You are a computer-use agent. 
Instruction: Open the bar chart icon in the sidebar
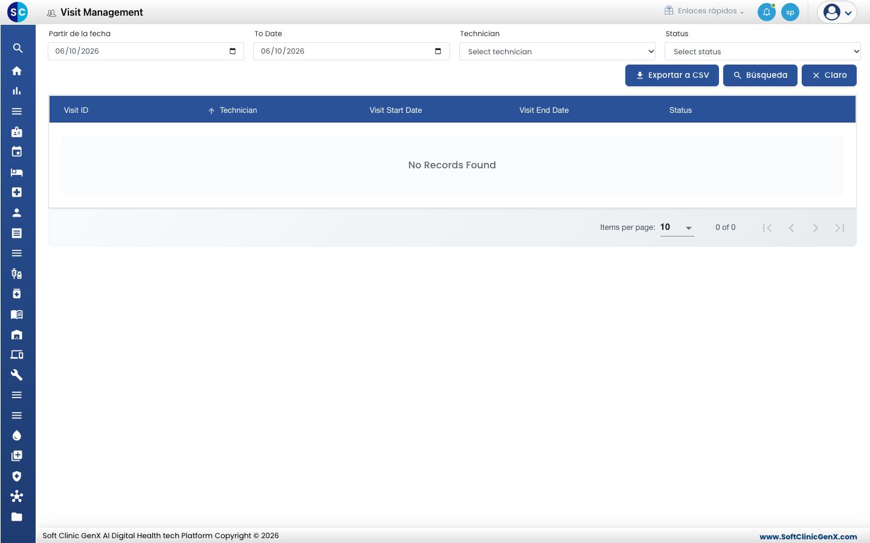point(17,91)
